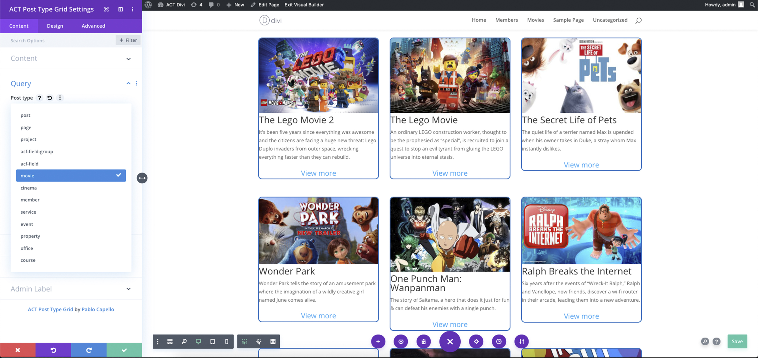Screen dimensions: 758x358
Task: Open page settings gear button
Action: [x=476, y=341]
